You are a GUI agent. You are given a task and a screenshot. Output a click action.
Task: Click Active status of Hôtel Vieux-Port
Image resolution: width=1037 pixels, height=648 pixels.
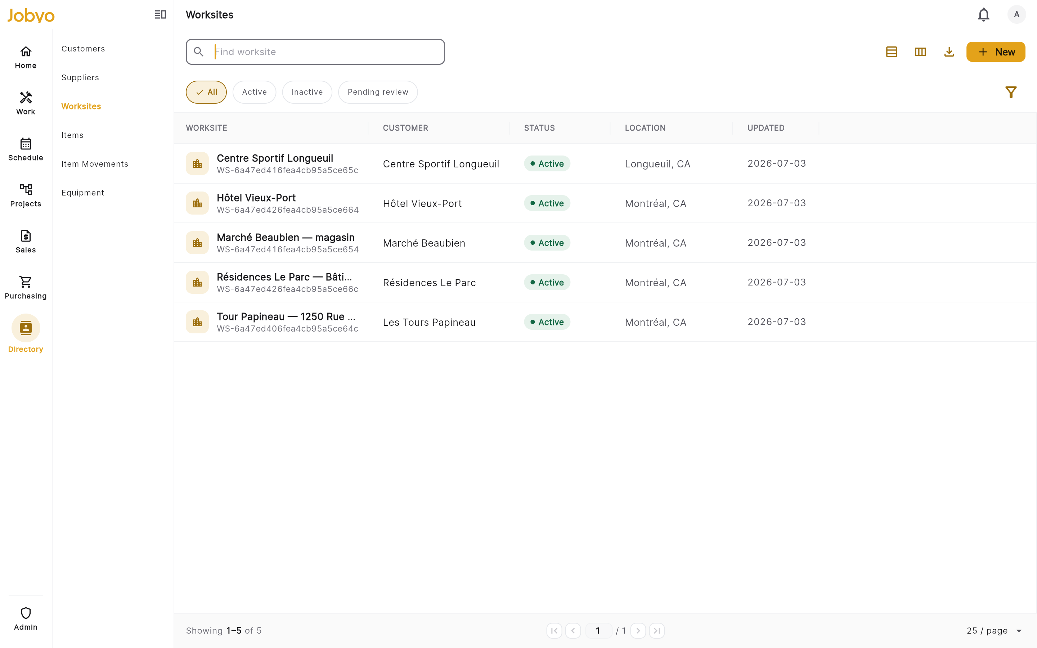pos(547,203)
